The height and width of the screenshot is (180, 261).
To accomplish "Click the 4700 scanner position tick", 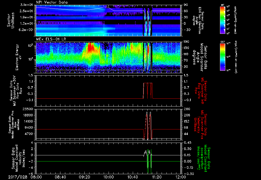I will coord(29,134).
